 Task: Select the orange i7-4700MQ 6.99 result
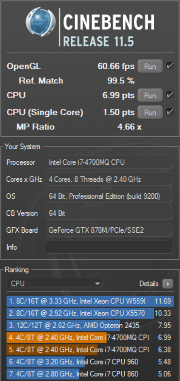(x=90, y=337)
